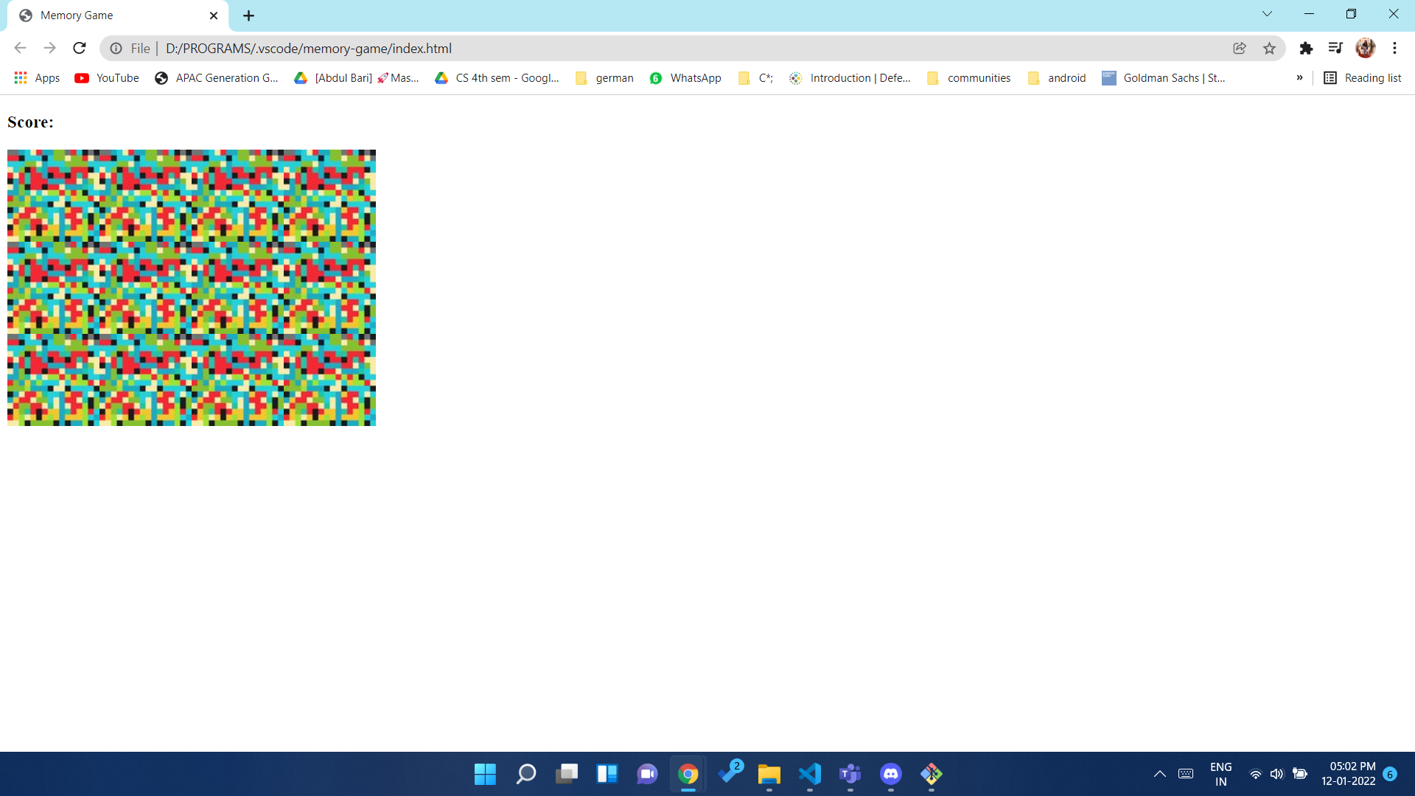Click the memory game tile grid
Screen dimensions: 1415x796
tap(192, 287)
